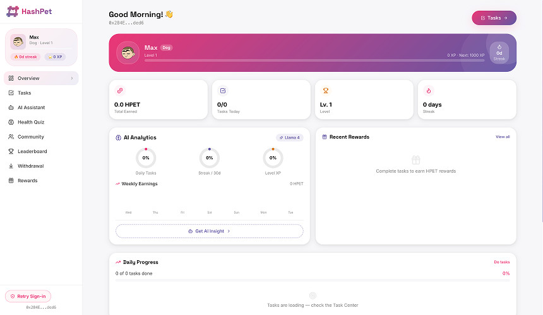Click the trophy icon on Level card
The height and width of the screenshot is (315, 543).
(x=326, y=91)
